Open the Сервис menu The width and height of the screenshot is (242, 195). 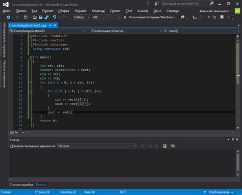(x=115, y=11)
